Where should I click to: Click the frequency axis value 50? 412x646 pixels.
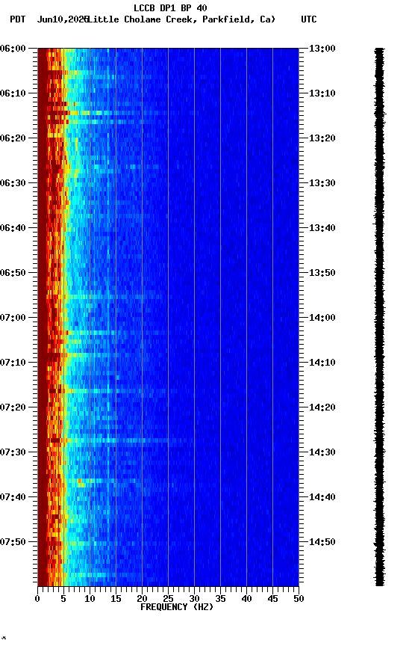[299, 599]
